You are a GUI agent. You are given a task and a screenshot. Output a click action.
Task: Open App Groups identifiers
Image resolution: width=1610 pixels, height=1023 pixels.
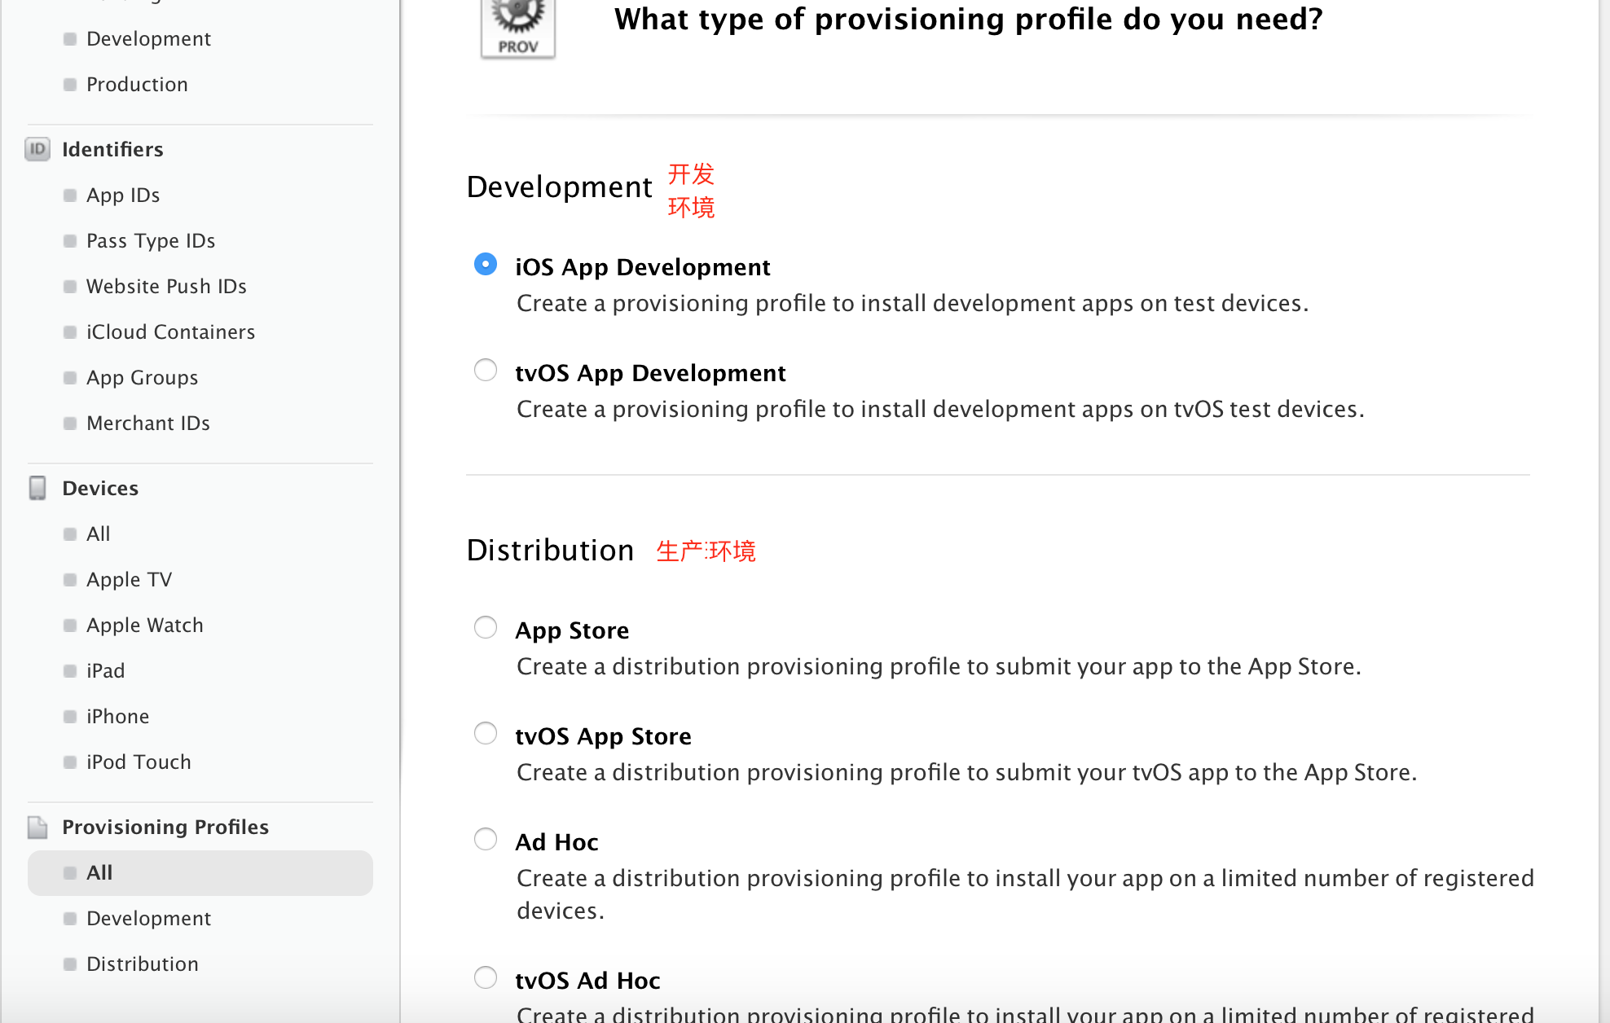[x=143, y=378]
